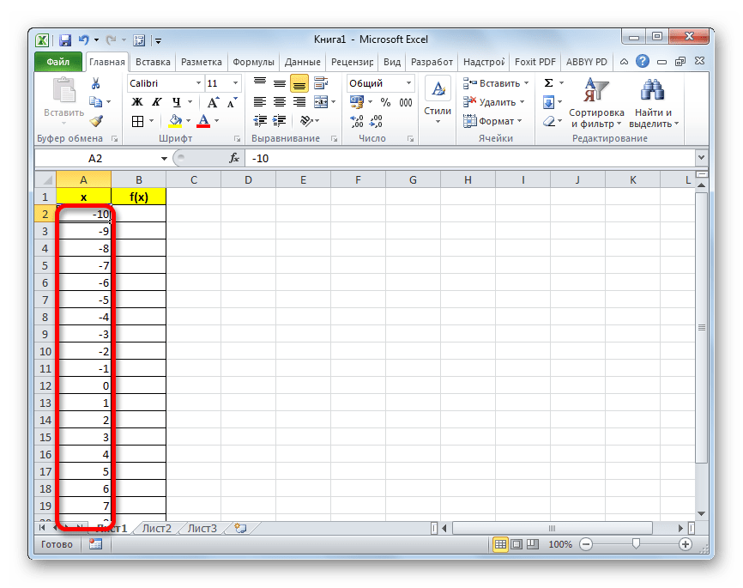This screenshot has height=588, width=743.
Task: Click the Sort and Filter icon
Action: pos(595,90)
